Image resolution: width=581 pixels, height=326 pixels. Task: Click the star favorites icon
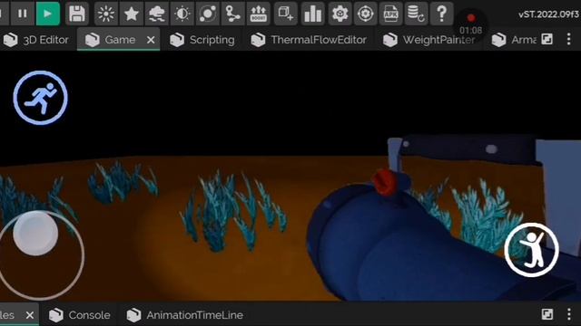pyautogui.click(x=131, y=14)
